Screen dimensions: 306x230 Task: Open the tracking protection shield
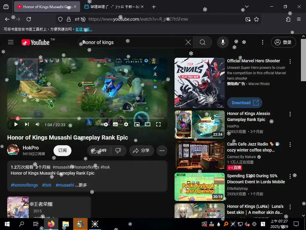[60, 19]
